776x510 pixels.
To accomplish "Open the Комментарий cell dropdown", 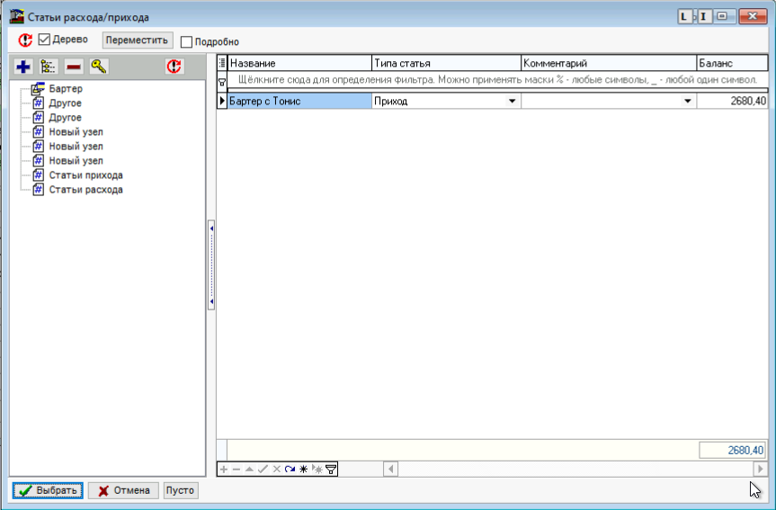I will click(x=687, y=102).
